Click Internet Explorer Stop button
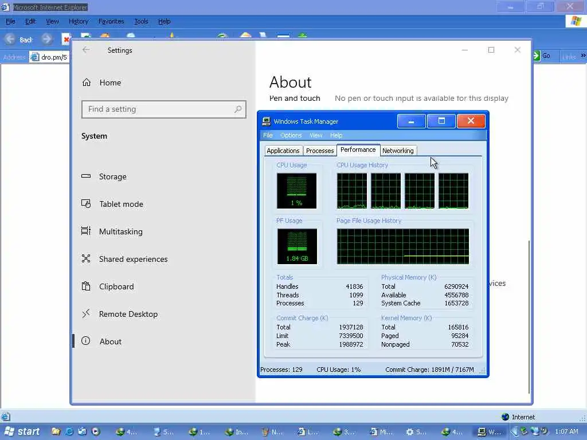Viewport: 587px width, 440px height. point(66,40)
